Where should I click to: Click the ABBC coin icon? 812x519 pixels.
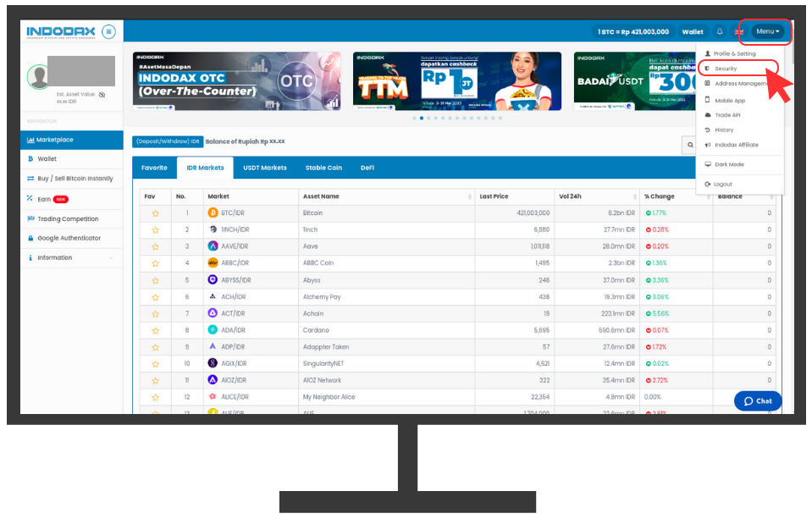[x=213, y=262]
